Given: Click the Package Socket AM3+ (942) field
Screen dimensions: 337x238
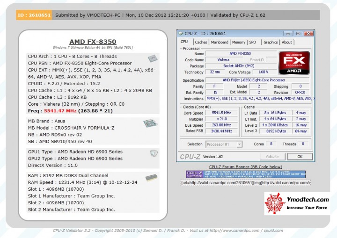Looking at the screenshot, I should [241, 66].
